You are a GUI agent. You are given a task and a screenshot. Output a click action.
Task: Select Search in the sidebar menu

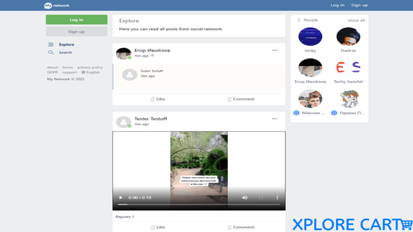65,52
